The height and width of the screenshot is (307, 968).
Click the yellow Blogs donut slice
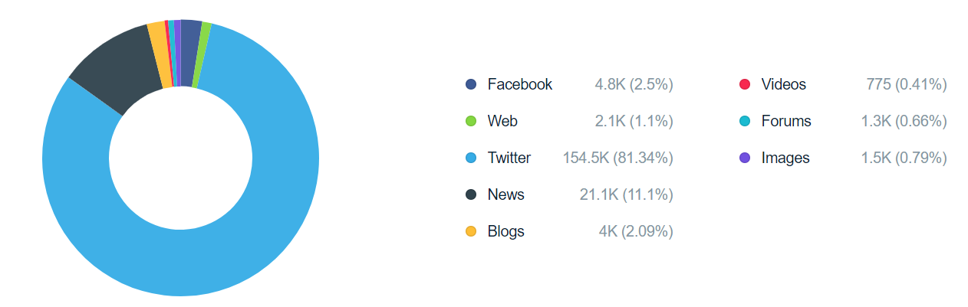(159, 54)
